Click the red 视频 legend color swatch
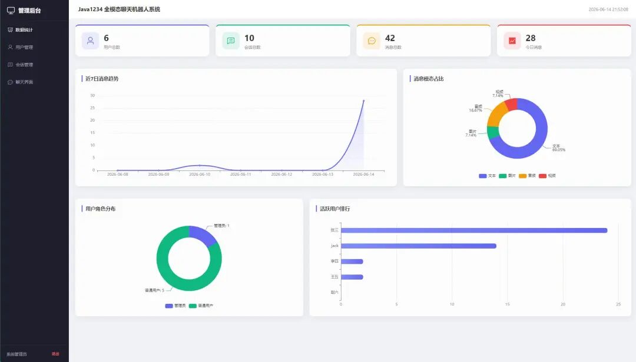Image resolution: width=636 pixels, height=362 pixels. 542,176
